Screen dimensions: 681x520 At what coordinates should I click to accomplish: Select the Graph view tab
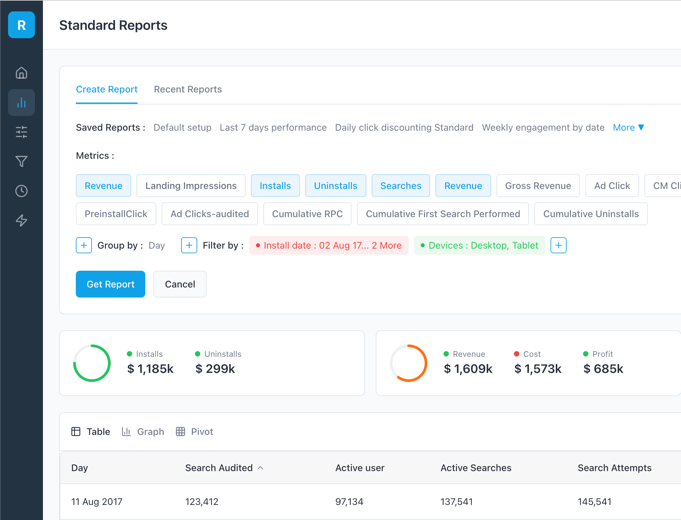click(x=143, y=432)
